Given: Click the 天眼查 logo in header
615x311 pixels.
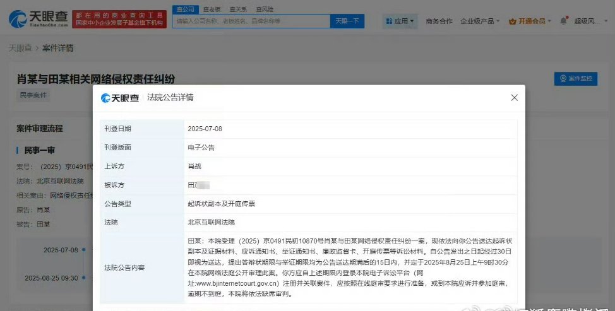Looking at the screenshot, I should tap(38, 19).
